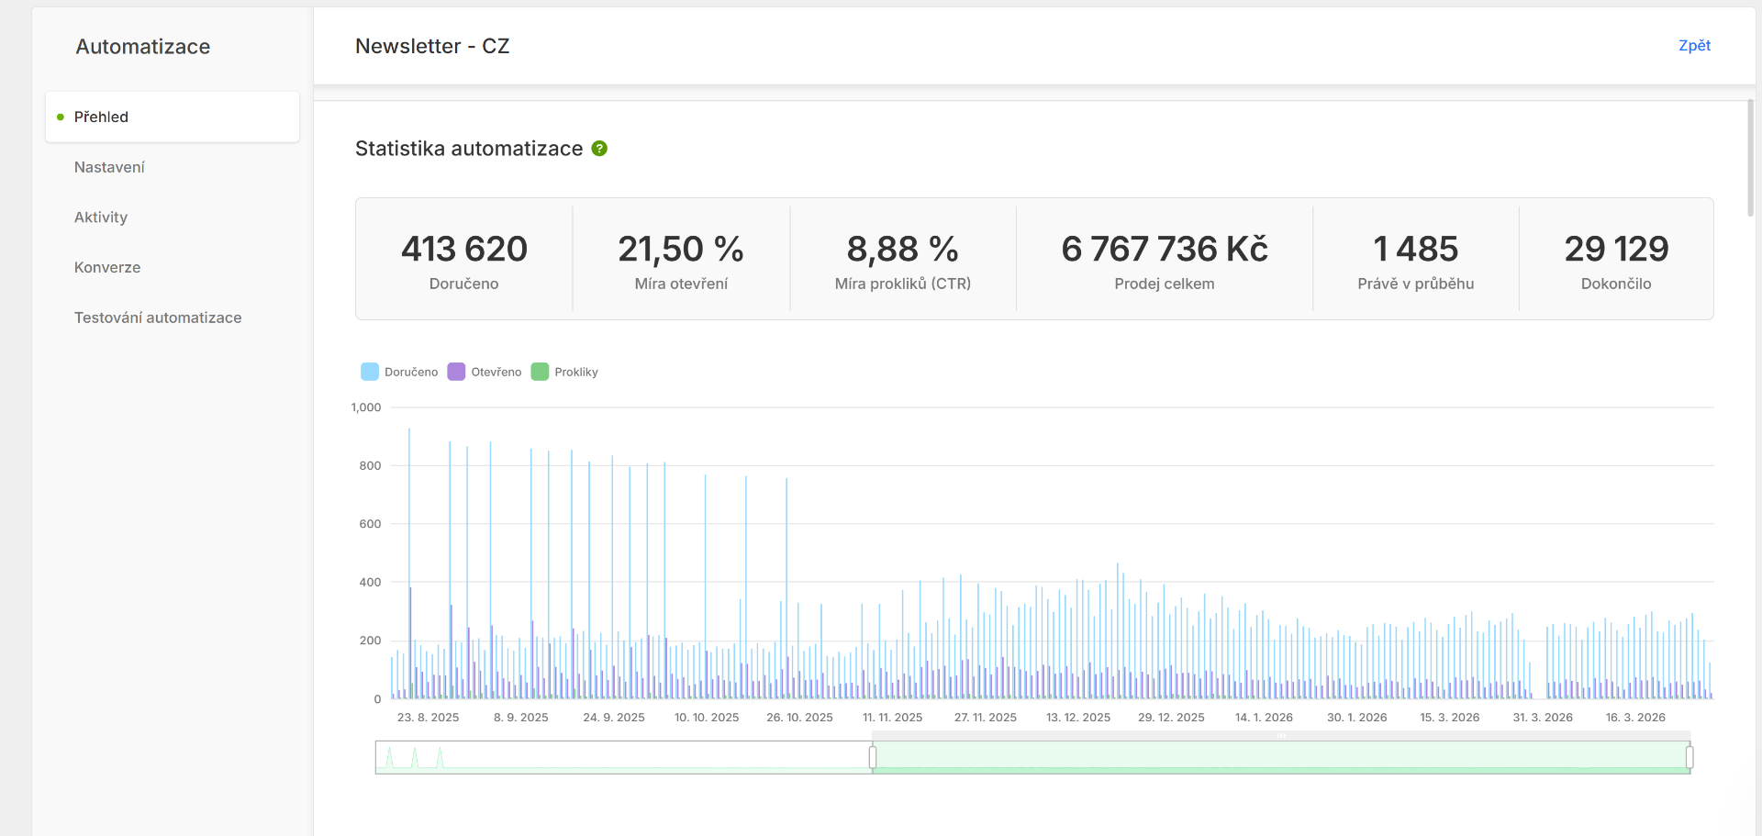Click the Statistika automatizace heading
The image size is (1762, 836).
pyautogui.click(x=469, y=149)
